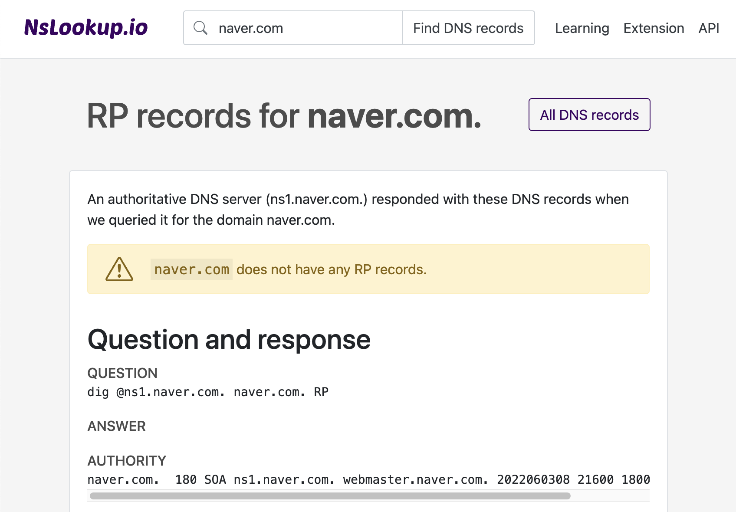Open the Learning menu item
The image size is (736, 512).
point(582,28)
